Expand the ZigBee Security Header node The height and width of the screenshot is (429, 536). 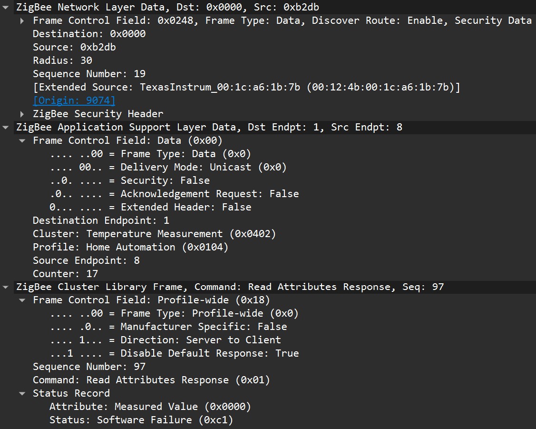22,114
